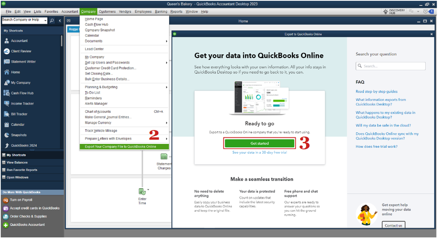Open the Reports menu
Viewport: 438px width, 239px height.
click(176, 11)
